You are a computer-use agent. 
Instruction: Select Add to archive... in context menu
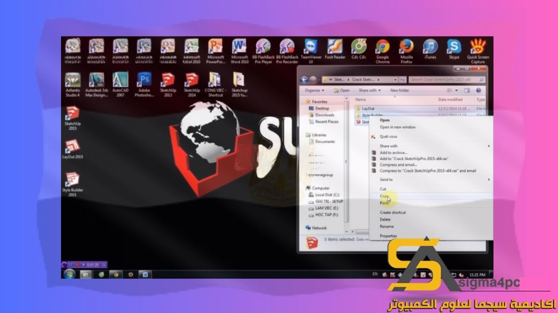(x=393, y=153)
